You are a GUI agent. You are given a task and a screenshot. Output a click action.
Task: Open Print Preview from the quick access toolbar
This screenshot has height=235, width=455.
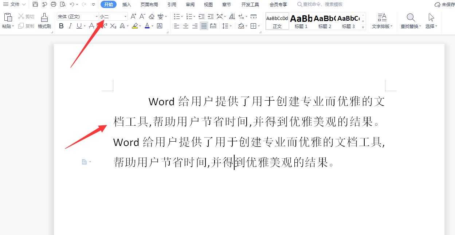[x=63, y=4]
